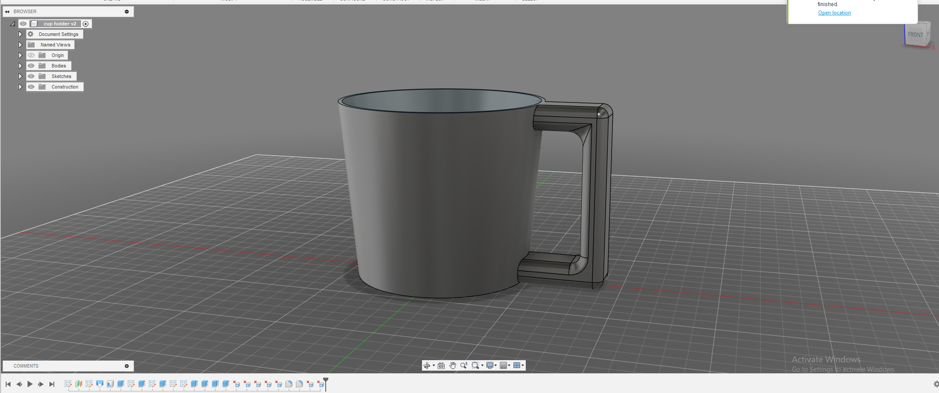Click the 'Sketches' label
The image size is (939, 393).
[x=61, y=76]
